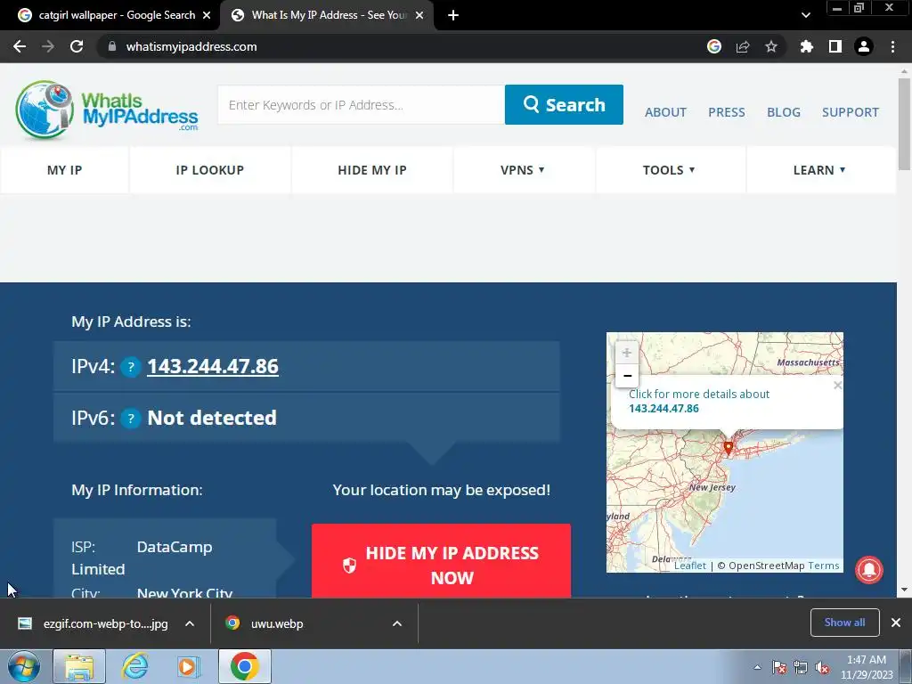The width and height of the screenshot is (912, 684).
Task: Click the muted volume tray icon
Action: coord(822,668)
